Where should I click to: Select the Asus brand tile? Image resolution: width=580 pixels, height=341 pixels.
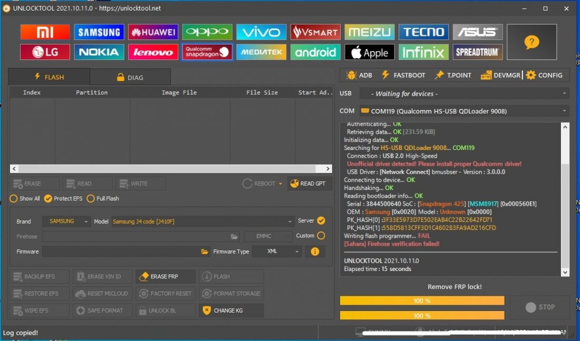(478, 32)
